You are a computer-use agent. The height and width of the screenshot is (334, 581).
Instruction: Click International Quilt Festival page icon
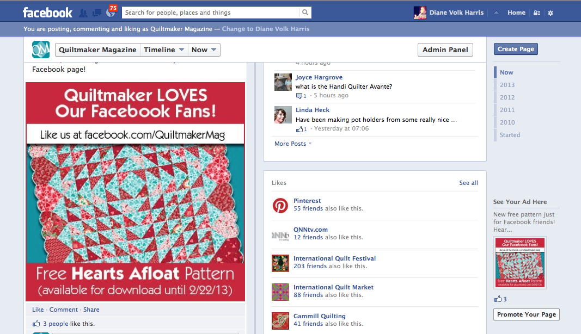[280, 263]
